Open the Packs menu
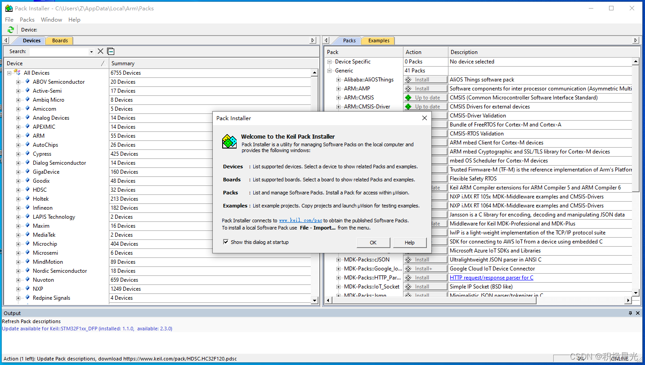The width and height of the screenshot is (645, 365). tap(27, 19)
